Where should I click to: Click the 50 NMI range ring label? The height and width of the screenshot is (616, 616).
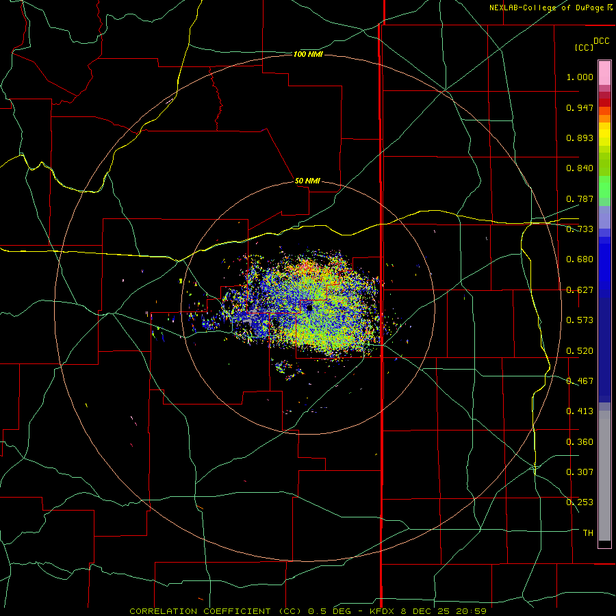pyautogui.click(x=307, y=181)
